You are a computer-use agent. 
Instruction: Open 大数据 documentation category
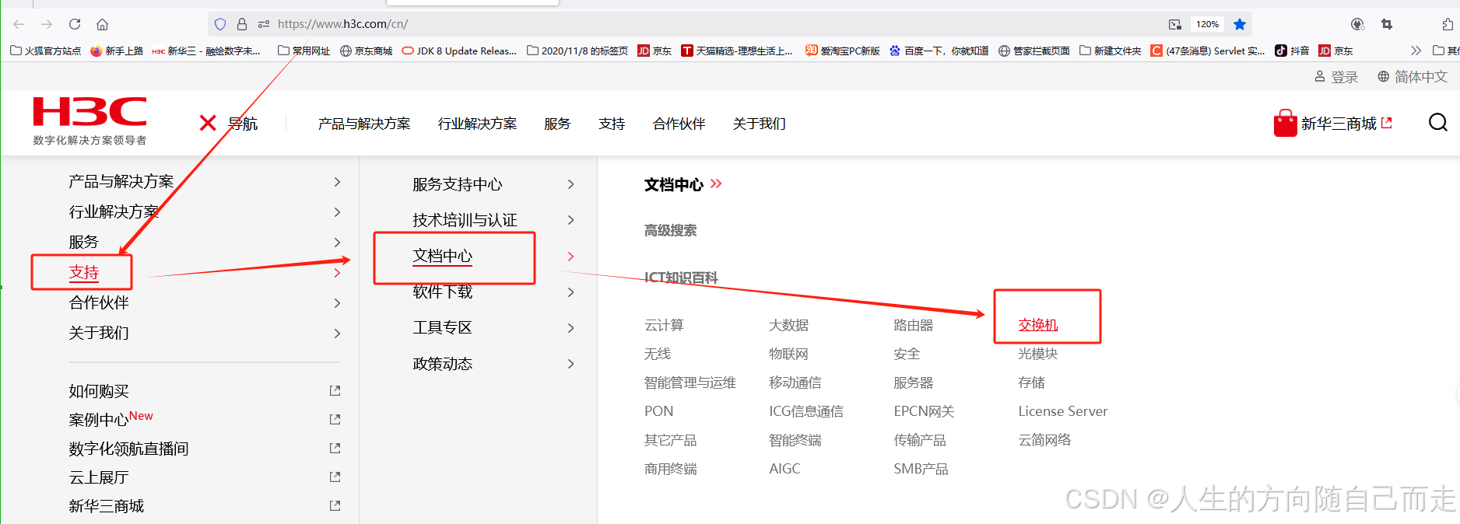pos(789,325)
